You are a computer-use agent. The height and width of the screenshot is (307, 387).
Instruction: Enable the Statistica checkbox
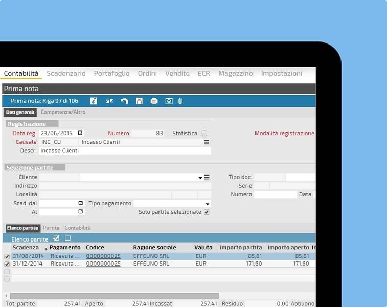click(x=204, y=134)
